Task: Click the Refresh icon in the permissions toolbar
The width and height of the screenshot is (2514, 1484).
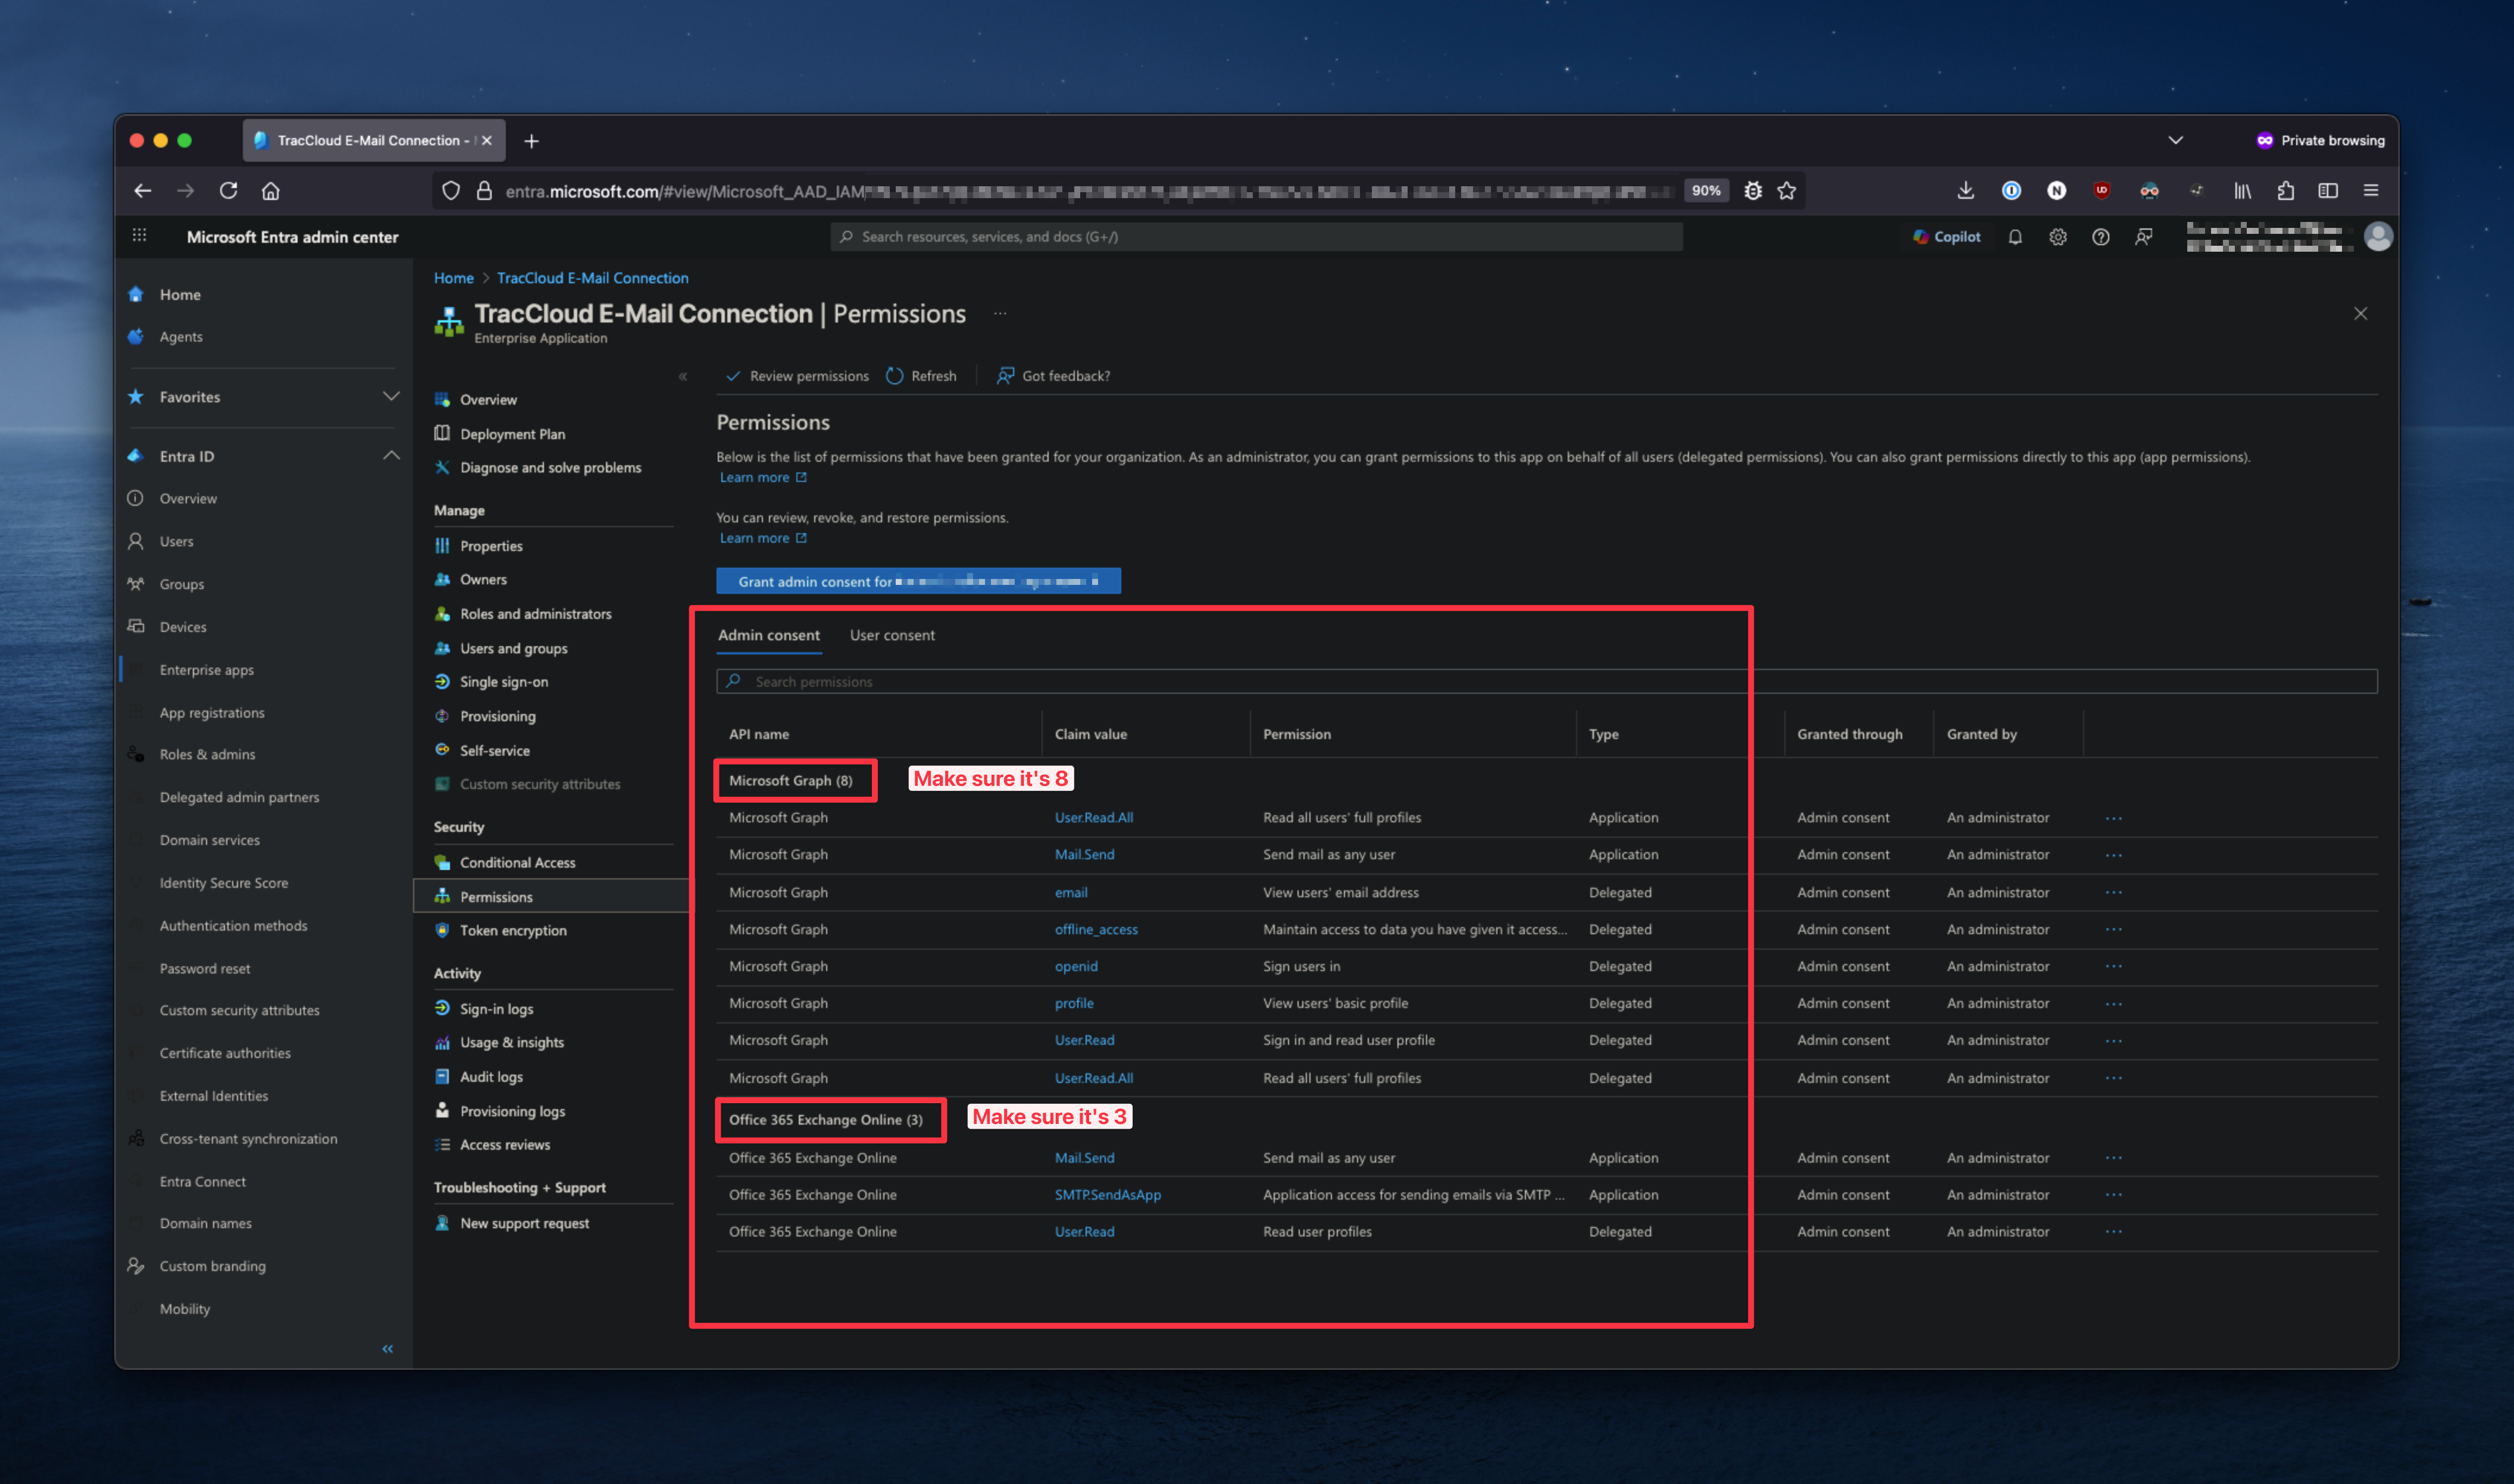Action: click(895, 376)
